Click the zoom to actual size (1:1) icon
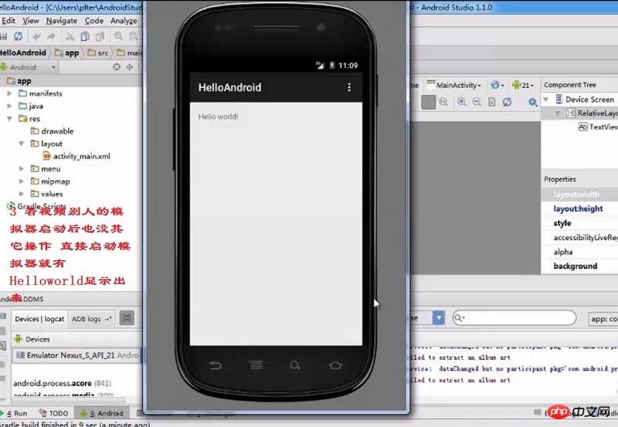This screenshot has height=427, width=618. 443,102
